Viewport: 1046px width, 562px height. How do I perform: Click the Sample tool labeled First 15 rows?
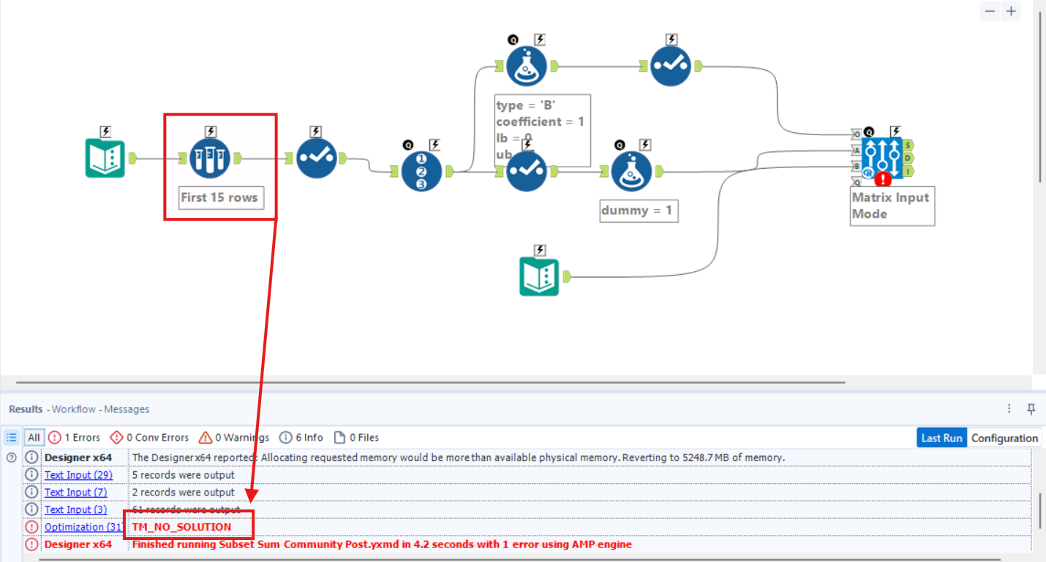(x=211, y=156)
